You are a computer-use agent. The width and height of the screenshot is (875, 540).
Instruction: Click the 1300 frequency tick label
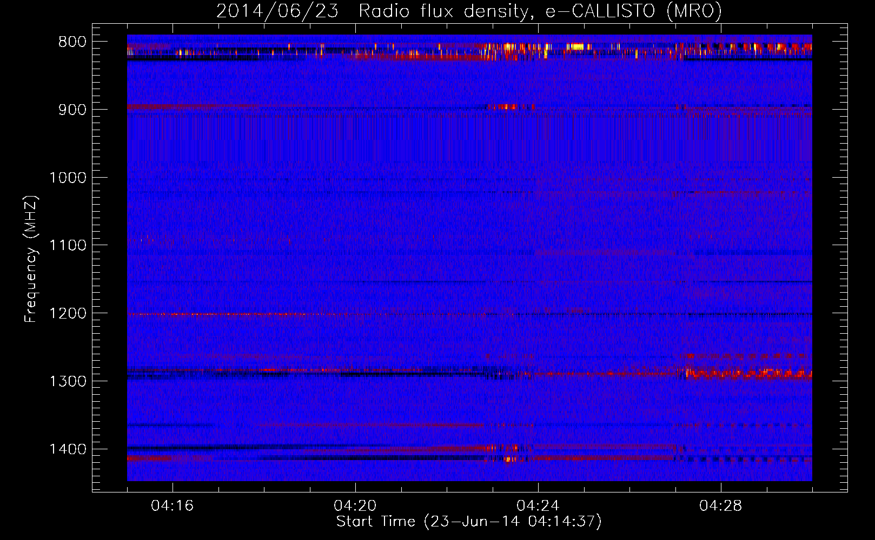click(x=68, y=381)
